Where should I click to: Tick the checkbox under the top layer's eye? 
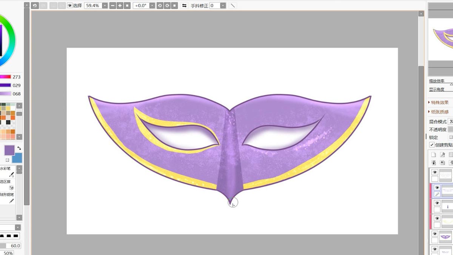pyautogui.click(x=435, y=179)
